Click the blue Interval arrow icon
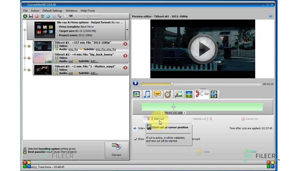 135,128
